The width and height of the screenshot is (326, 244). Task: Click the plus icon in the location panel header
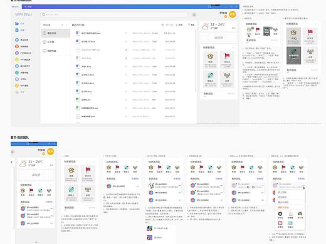point(62,25)
